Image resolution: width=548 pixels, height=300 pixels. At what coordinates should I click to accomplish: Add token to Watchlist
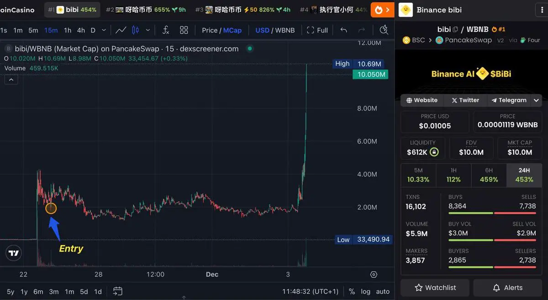point(435,288)
